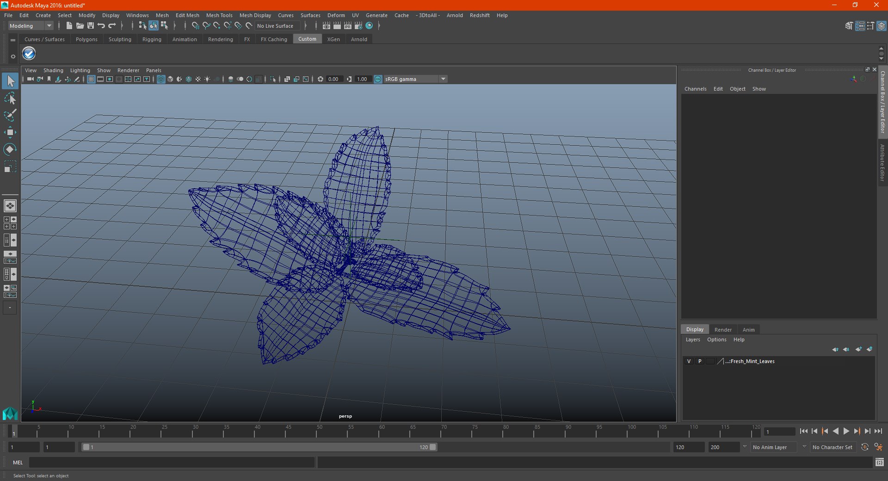Select by component type mode icon
The image size is (888, 481).
pyautogui.click(x=164, y=26)
